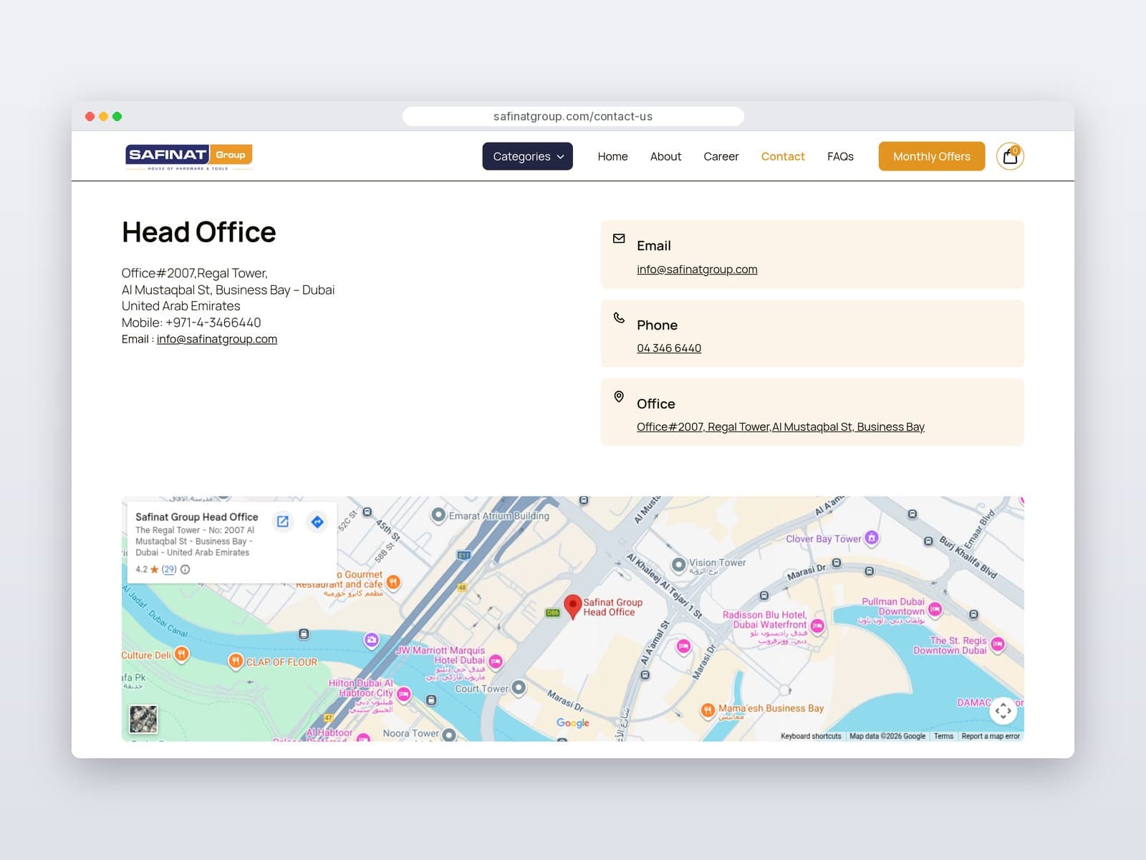Click the Clover Bay Tower marker
This screenshot has width=1146, height=860.
[x=872, y=537]
